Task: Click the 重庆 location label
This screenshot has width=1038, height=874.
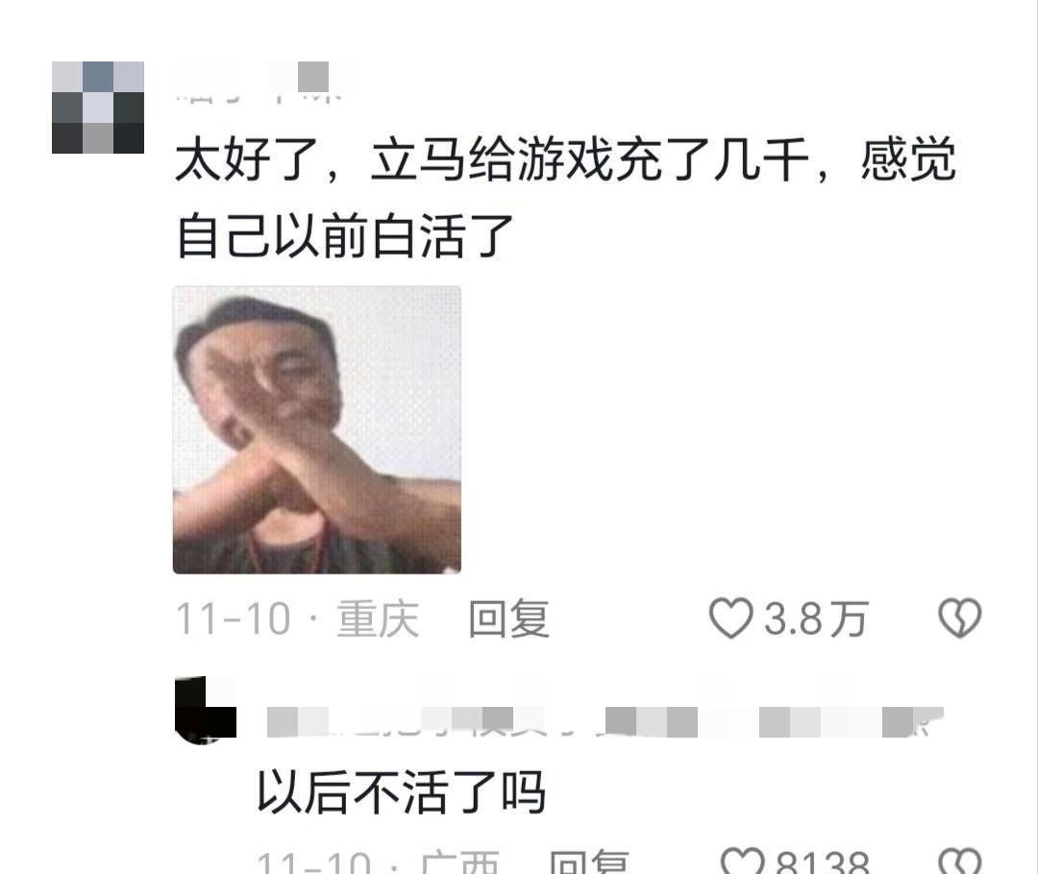Action: pos(378,619)
